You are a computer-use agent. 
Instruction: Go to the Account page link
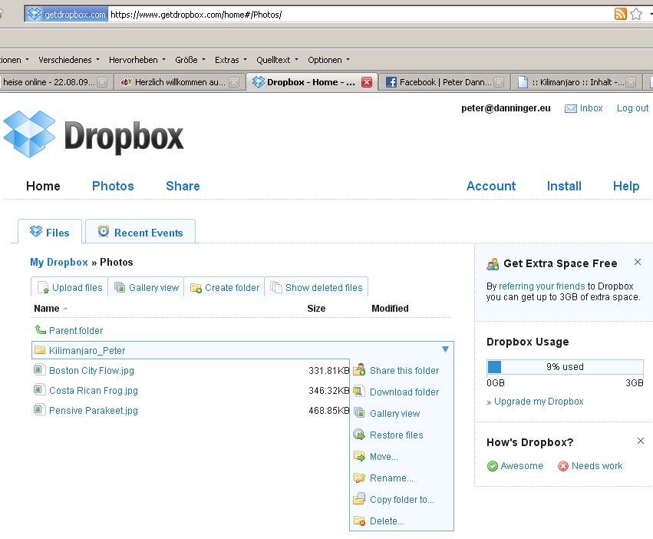point(491,186)
